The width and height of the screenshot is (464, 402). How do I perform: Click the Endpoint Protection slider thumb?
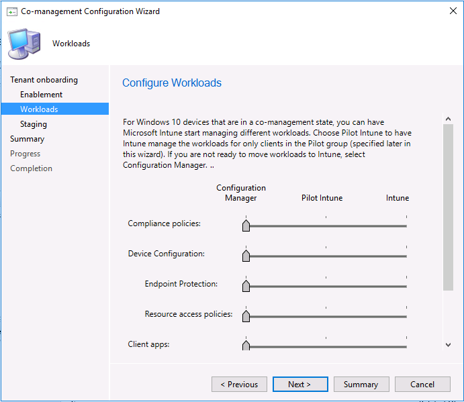point(246,286)
